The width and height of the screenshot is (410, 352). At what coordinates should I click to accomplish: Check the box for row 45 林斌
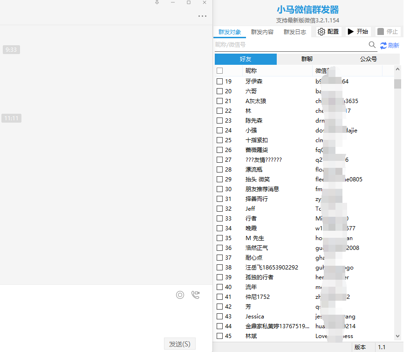point(219,336)
